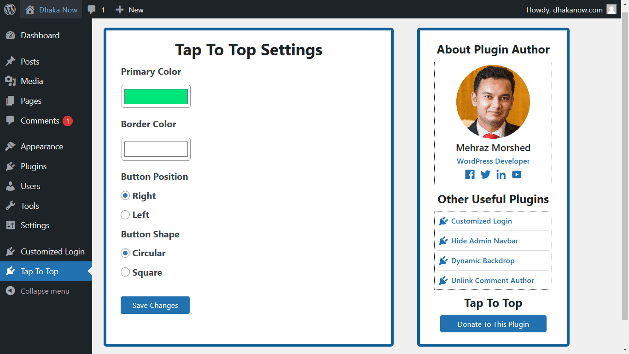Screen dimensions: 629x354
Task: Click the Customized Login plug icon in sidebar
Action: click(x=10, y=252)
